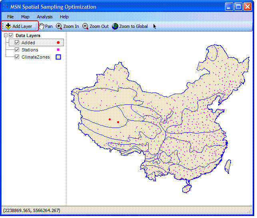This screenshot has height=218, width=257.
Task: Toggle the Added layer checkbox
Action: (x=17, y=43)
